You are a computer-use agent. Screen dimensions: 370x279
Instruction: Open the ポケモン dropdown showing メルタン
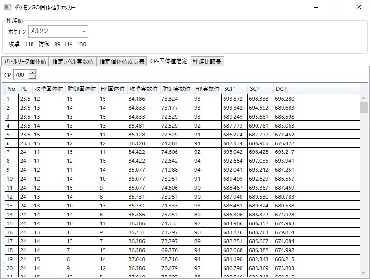pyautogui.click(x=58, y=32)
